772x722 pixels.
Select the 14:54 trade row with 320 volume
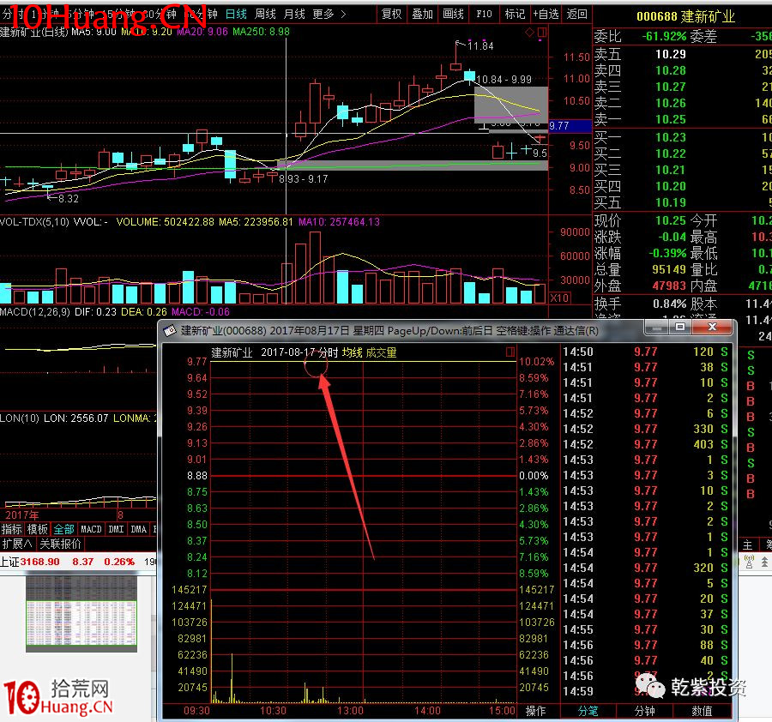coord(645,568)
